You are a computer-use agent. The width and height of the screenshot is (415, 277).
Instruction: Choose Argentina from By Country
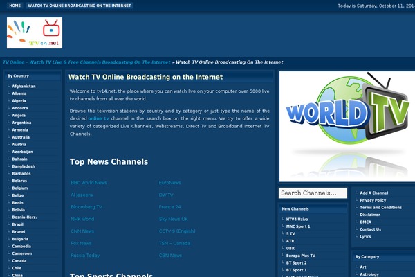[x=21, y=123]
